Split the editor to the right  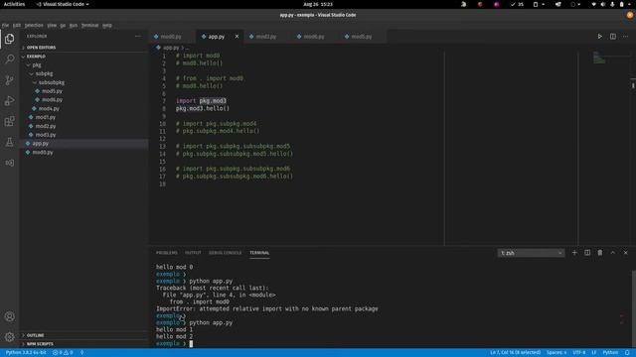click(612, 37)
